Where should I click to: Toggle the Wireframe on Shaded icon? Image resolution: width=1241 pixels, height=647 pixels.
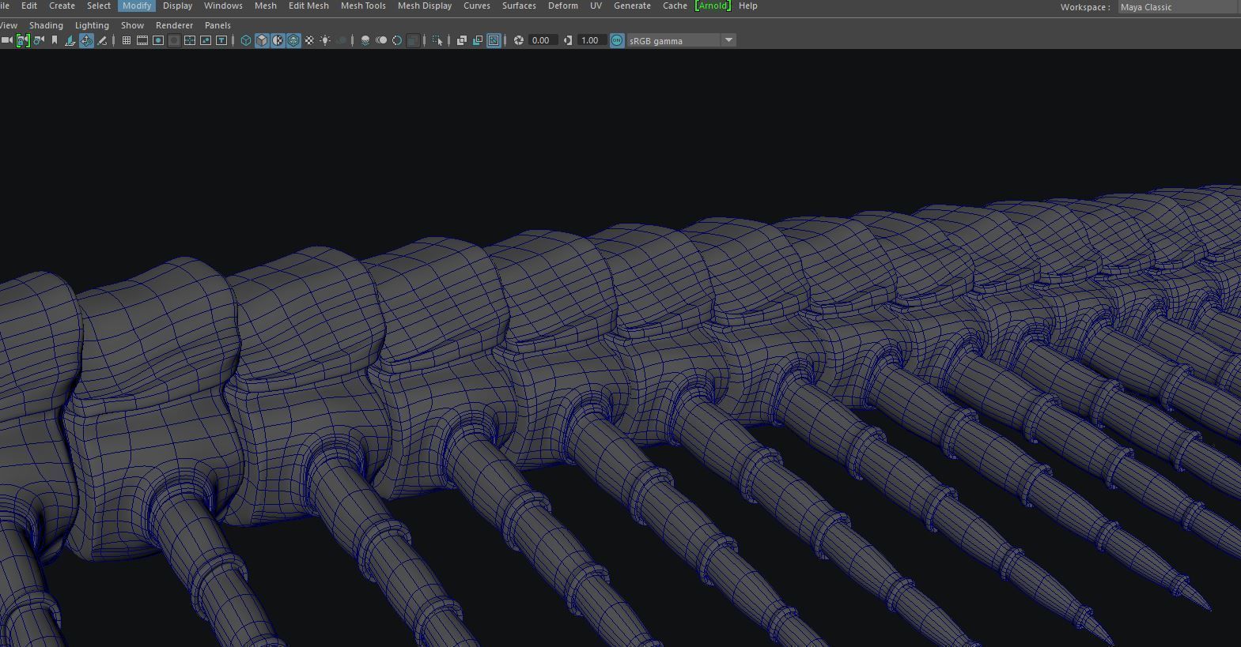click(x=293, y=40)
